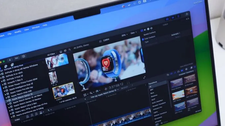Select Apple Watch Series 10 Jet Black event
The width and height of the screenshot is (225, 126).
pyautogui.click(x=28, y=99)
